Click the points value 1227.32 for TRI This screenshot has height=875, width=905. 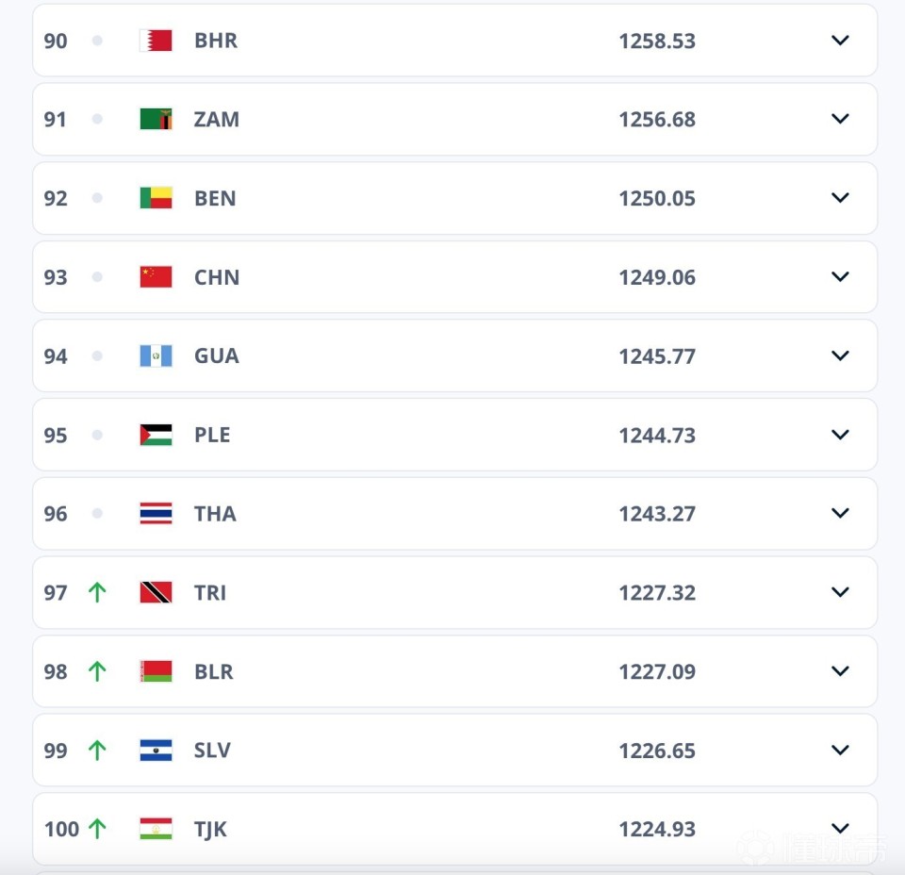point(658,592)
